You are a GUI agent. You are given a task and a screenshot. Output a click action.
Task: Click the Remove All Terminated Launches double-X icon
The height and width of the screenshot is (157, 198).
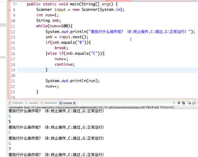click(x=183, y=103)
